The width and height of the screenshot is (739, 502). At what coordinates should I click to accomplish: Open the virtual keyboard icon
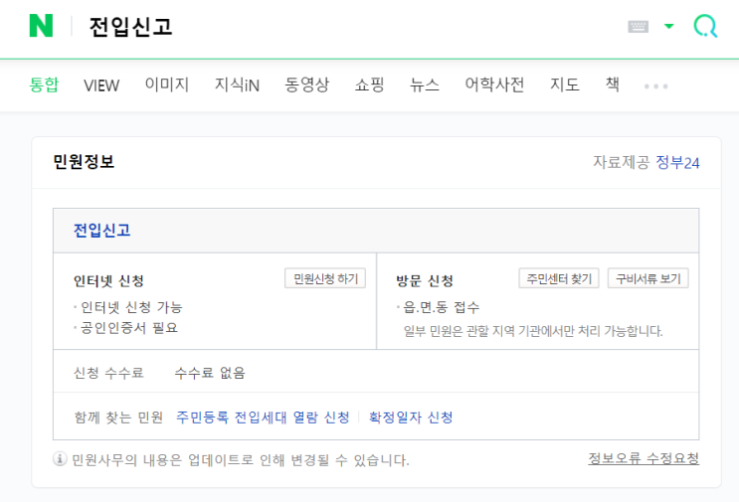[x=638, y=27]
